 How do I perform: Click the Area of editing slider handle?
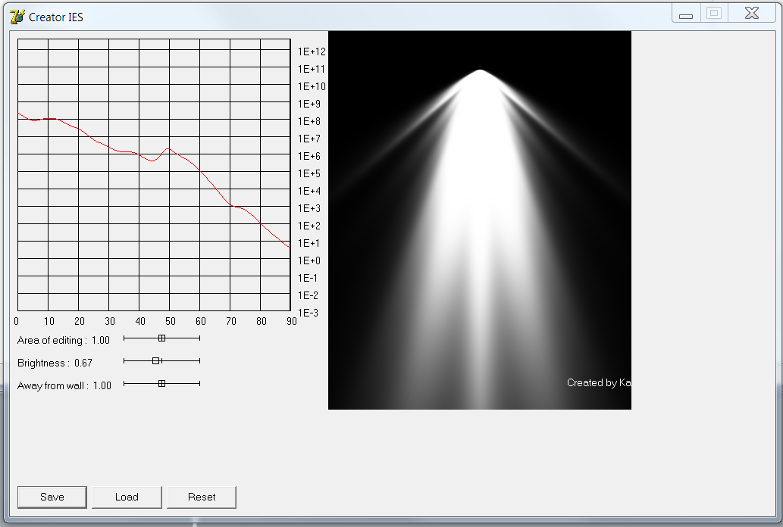coord(161,338)
